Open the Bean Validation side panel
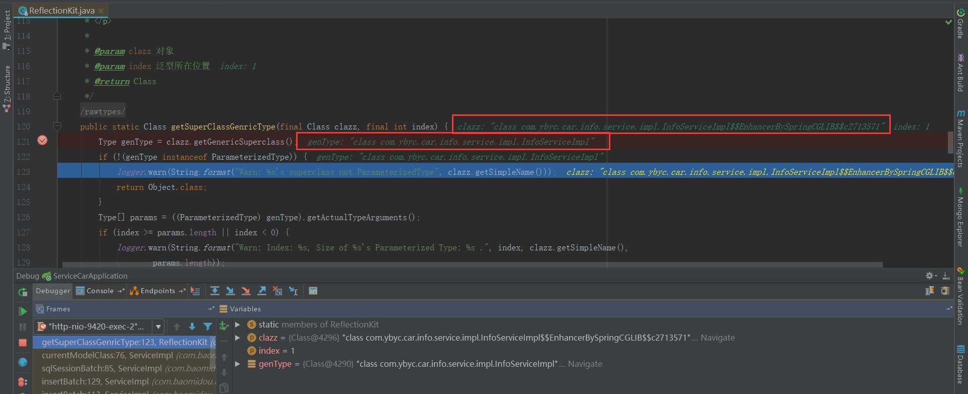 coord(960,297)
